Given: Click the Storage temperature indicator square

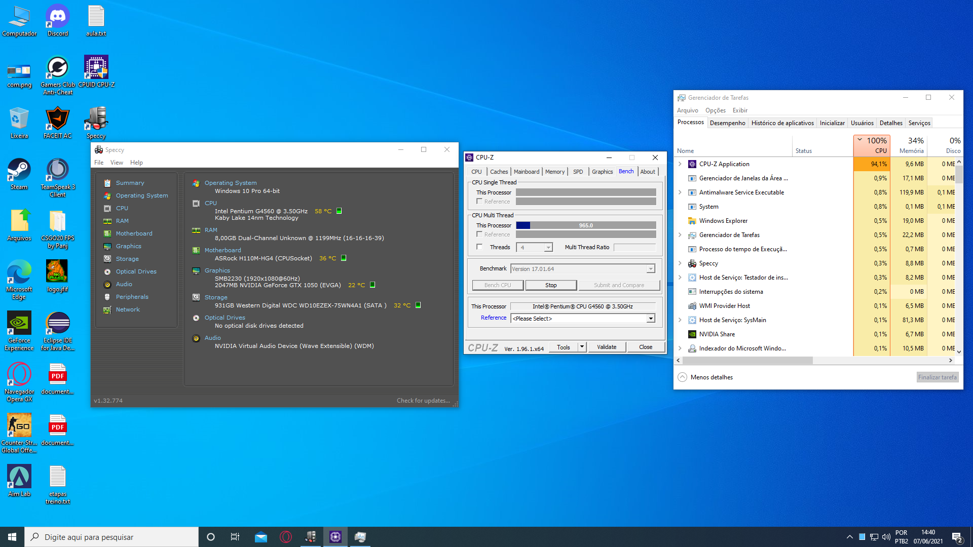Looking at the screenshot, I should (418, 305).
